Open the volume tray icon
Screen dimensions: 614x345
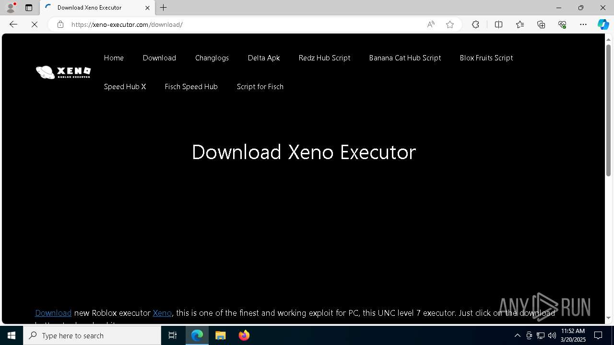tap(552, 335)
